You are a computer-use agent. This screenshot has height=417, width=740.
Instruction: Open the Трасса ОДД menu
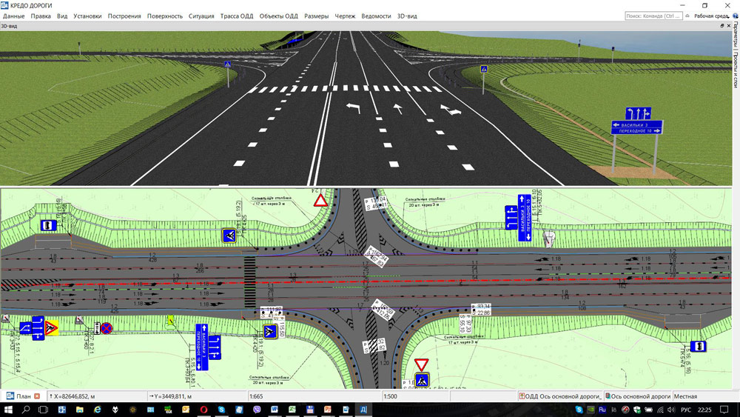237,16
